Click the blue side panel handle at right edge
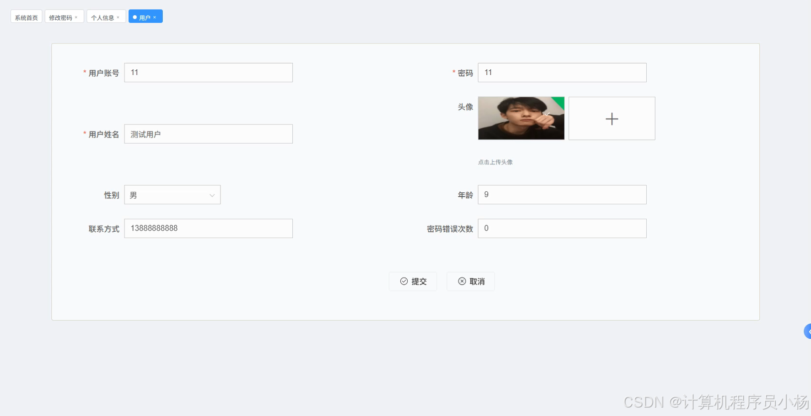The image size is (811, 416). pyautogui.click(x=808, y=331)
